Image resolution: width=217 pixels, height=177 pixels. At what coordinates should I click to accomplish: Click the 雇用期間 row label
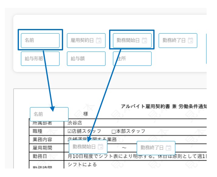click(42, 148)
